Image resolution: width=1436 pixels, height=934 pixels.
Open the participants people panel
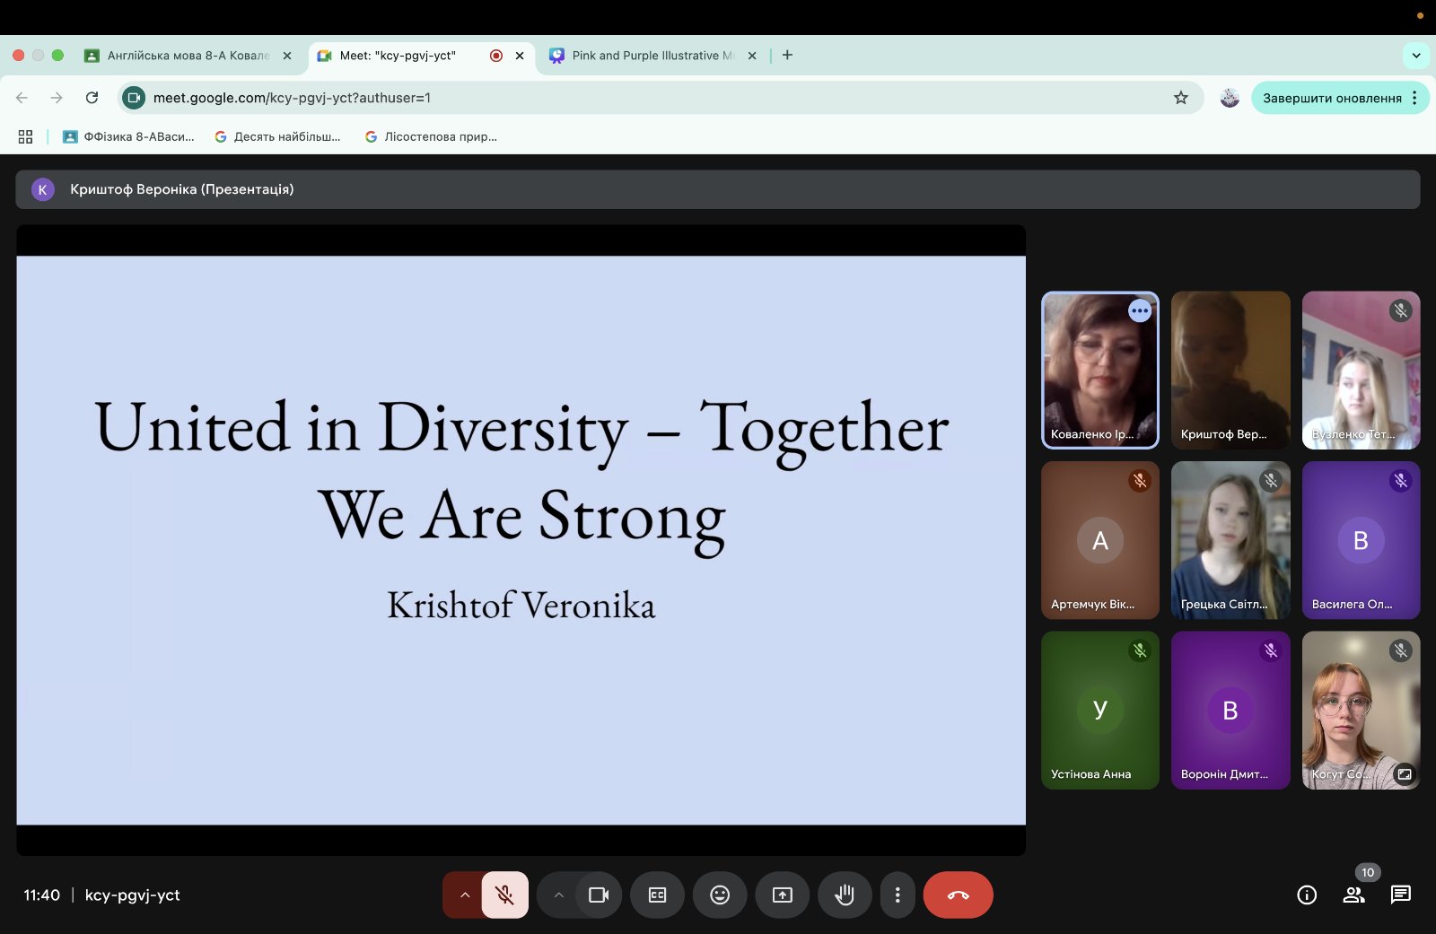(x=1353, y=895)
